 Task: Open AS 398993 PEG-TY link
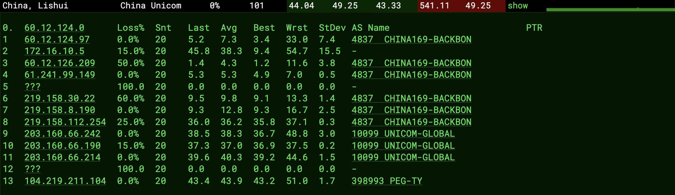[387, 181]
